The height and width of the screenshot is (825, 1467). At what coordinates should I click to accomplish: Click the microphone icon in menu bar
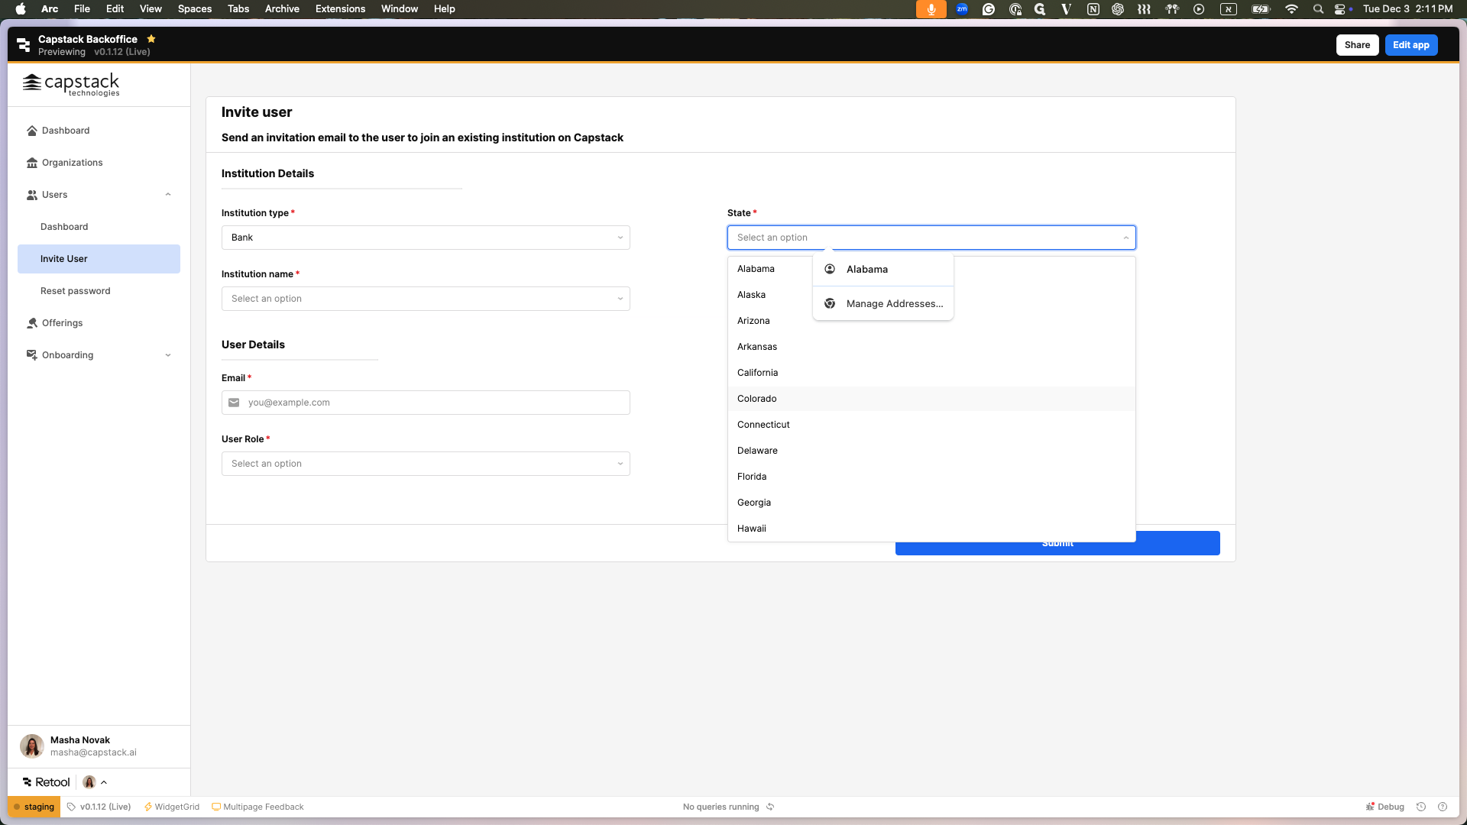point(931,9)
